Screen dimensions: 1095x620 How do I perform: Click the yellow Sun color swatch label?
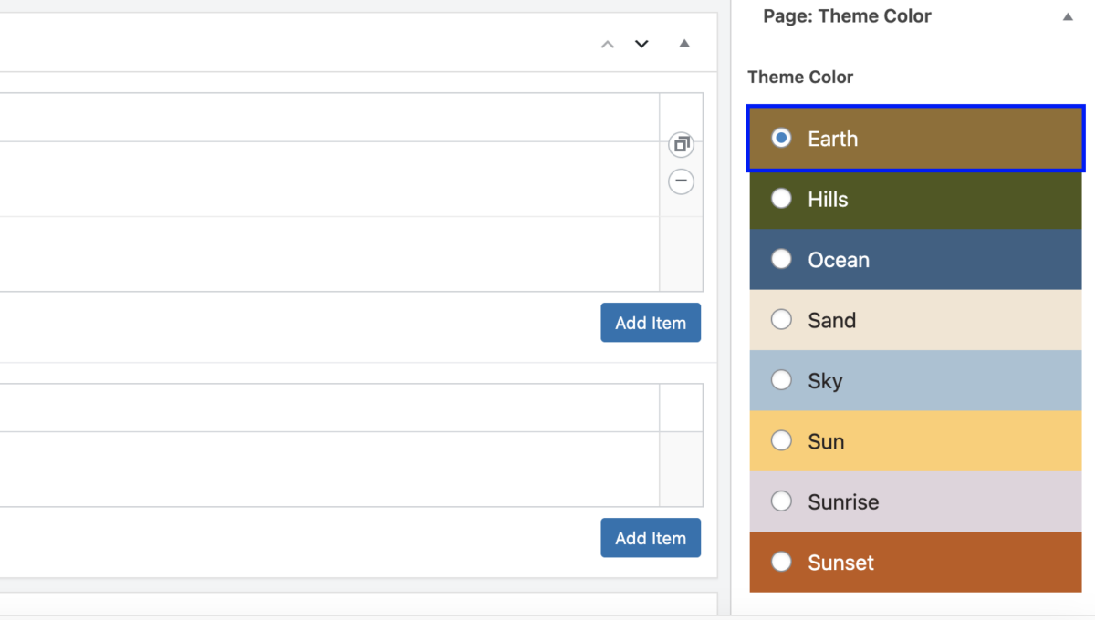coord(826,442)
